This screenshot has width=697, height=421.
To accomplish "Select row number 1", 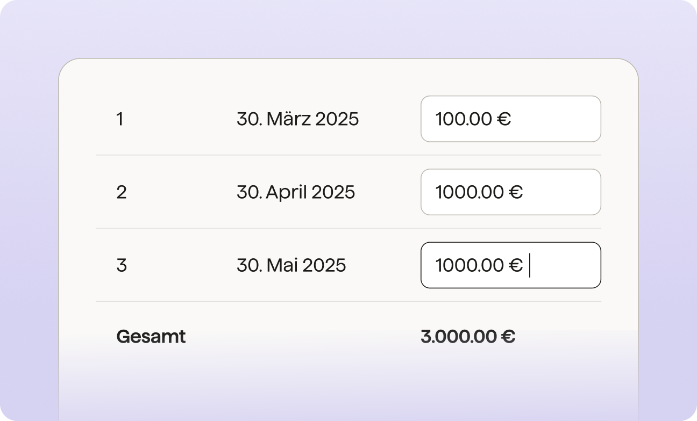I will (x=119, y=119).
